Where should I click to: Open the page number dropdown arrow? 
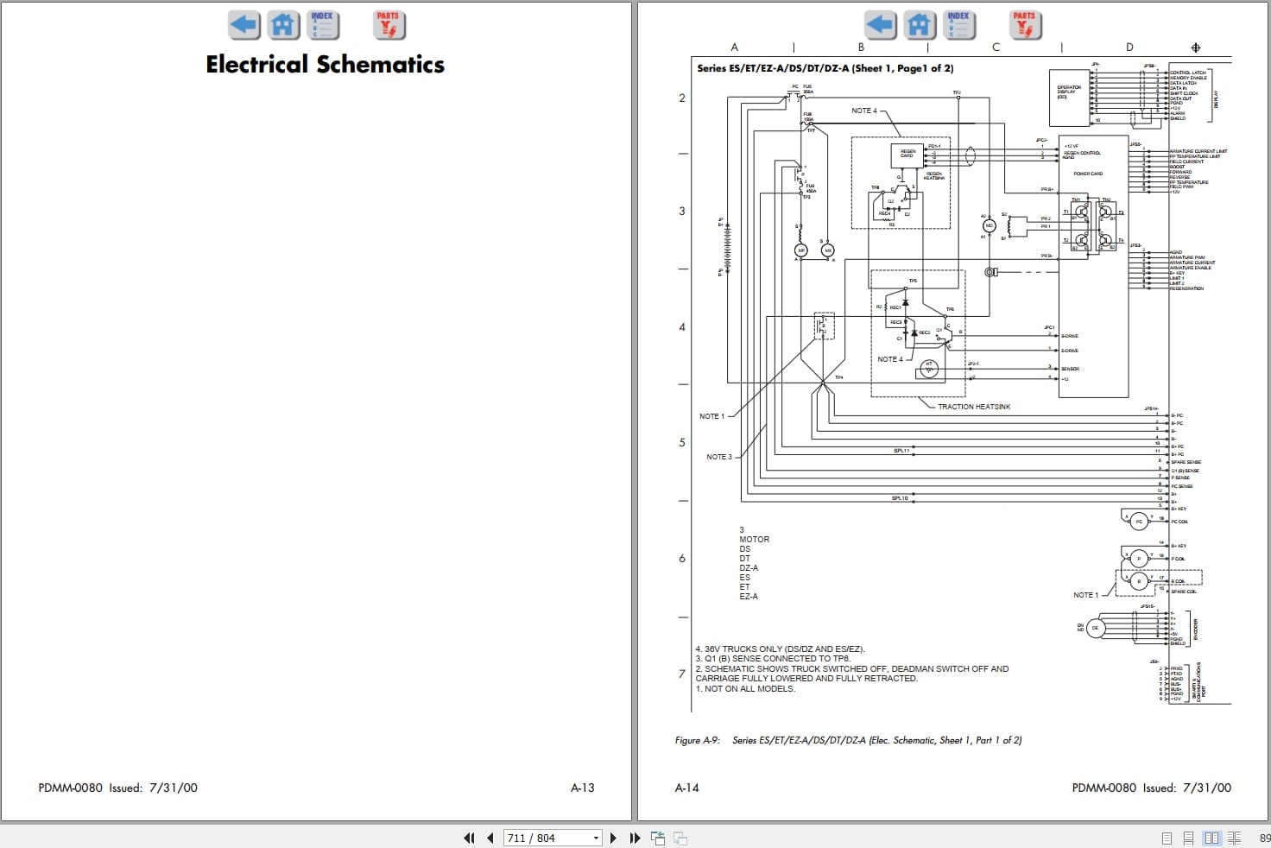coord(596,838)
